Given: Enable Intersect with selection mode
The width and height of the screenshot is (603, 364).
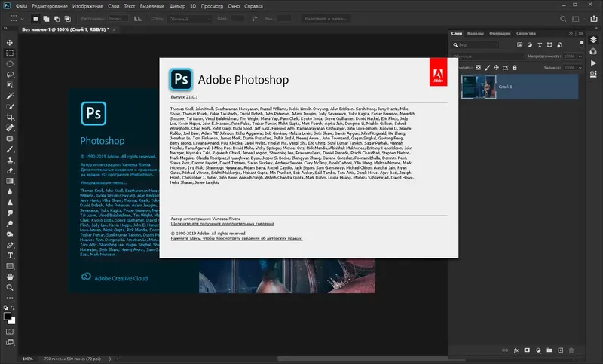Looking at the screenshot, I should (x=68, y=18).
